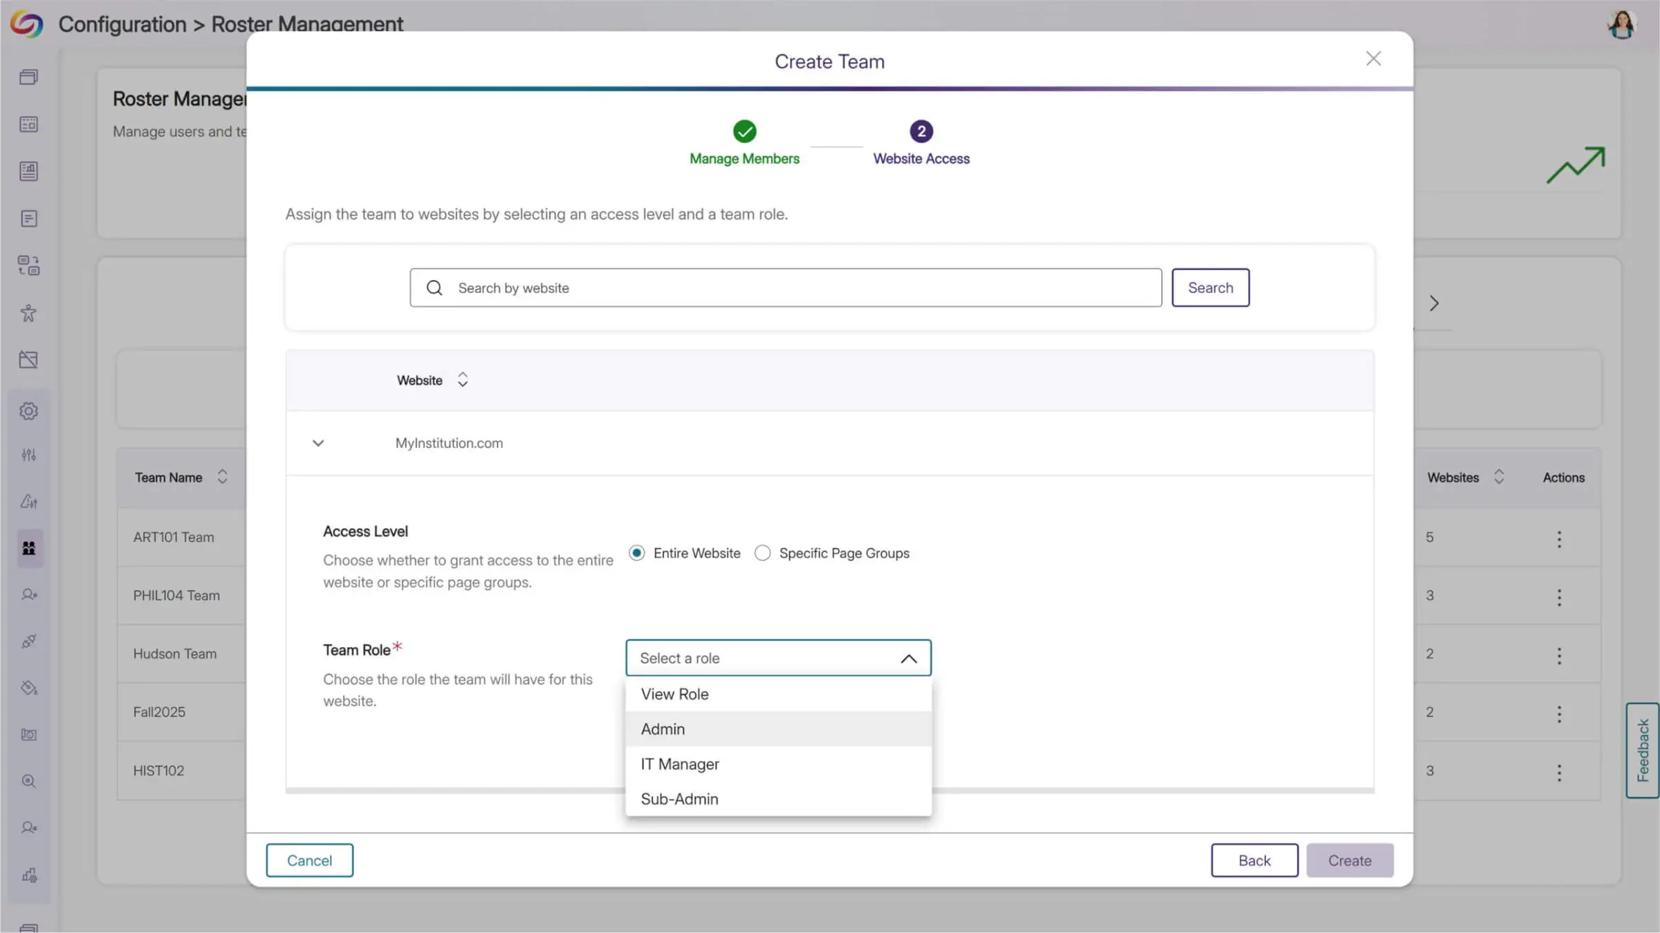The width and height of the screenshot is (1660, 933).
Task: Sort by Website column header arrows
Action: (x=463, y=380)
